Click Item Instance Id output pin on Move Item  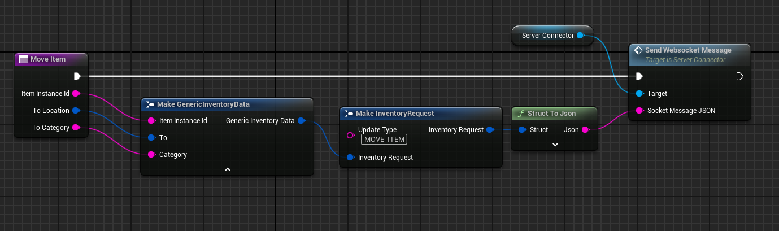(76, 93)
